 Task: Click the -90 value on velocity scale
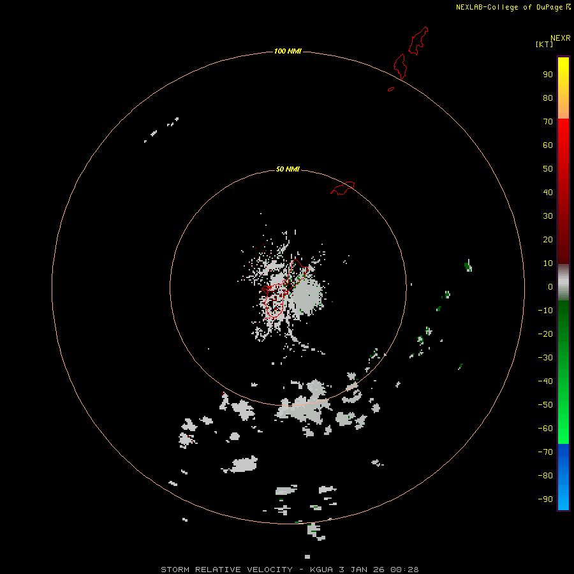coord(545,499)
